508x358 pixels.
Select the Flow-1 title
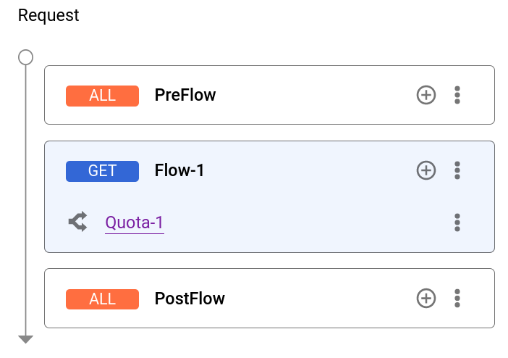[x=179, y=170]
